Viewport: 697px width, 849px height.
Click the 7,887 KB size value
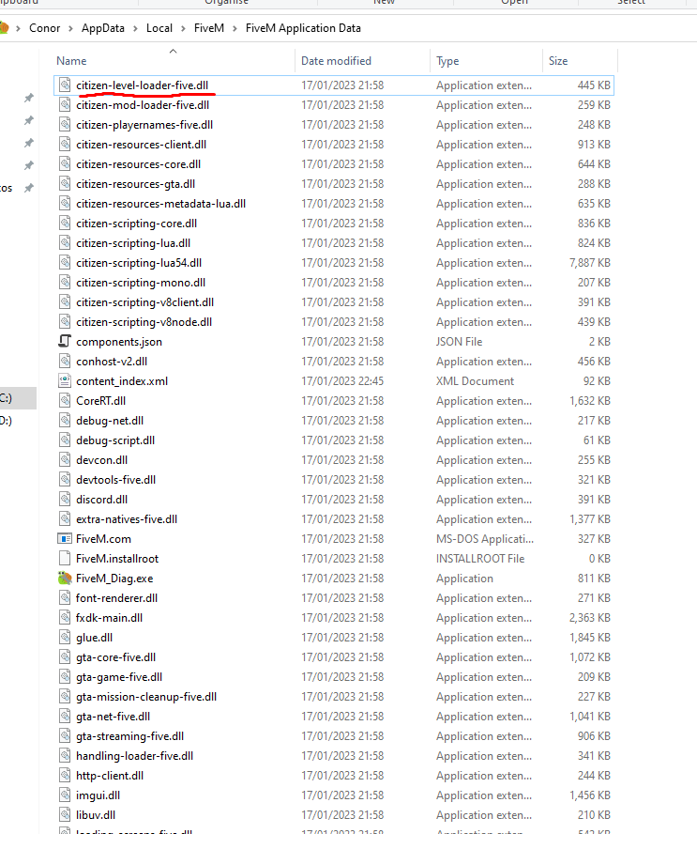(590, 263)
